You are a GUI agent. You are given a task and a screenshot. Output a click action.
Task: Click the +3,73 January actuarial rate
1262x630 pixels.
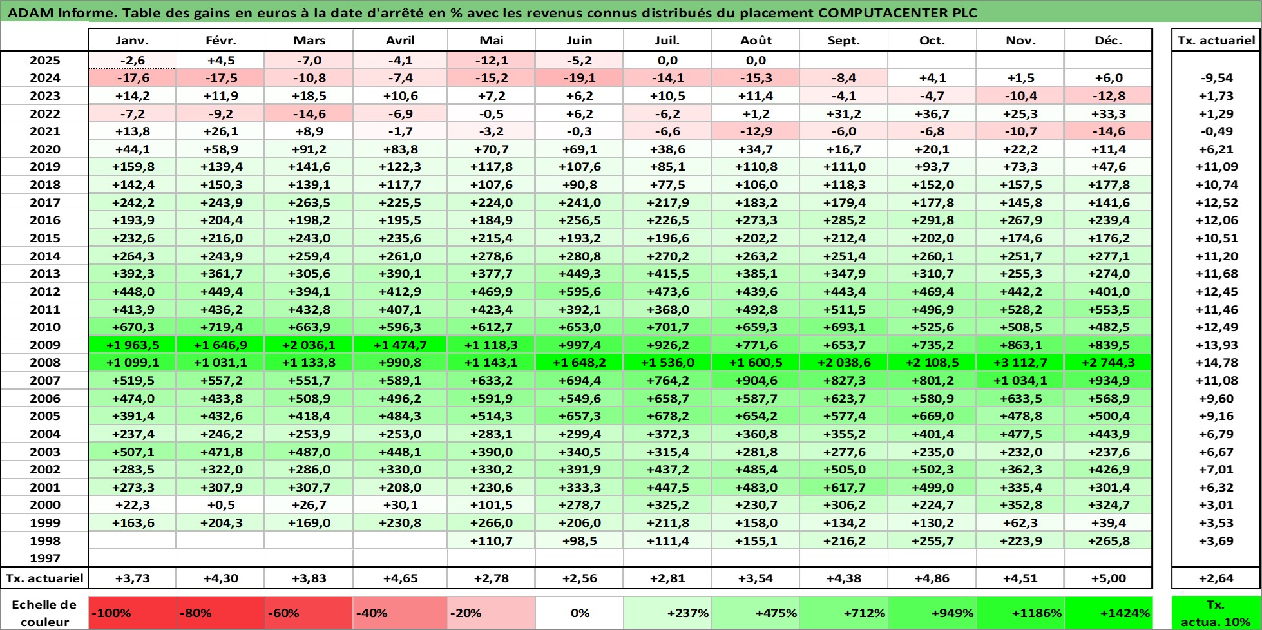[132, 578]
